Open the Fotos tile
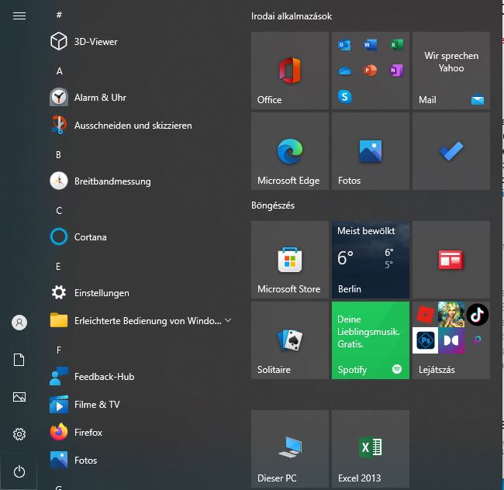 (371, 151)
